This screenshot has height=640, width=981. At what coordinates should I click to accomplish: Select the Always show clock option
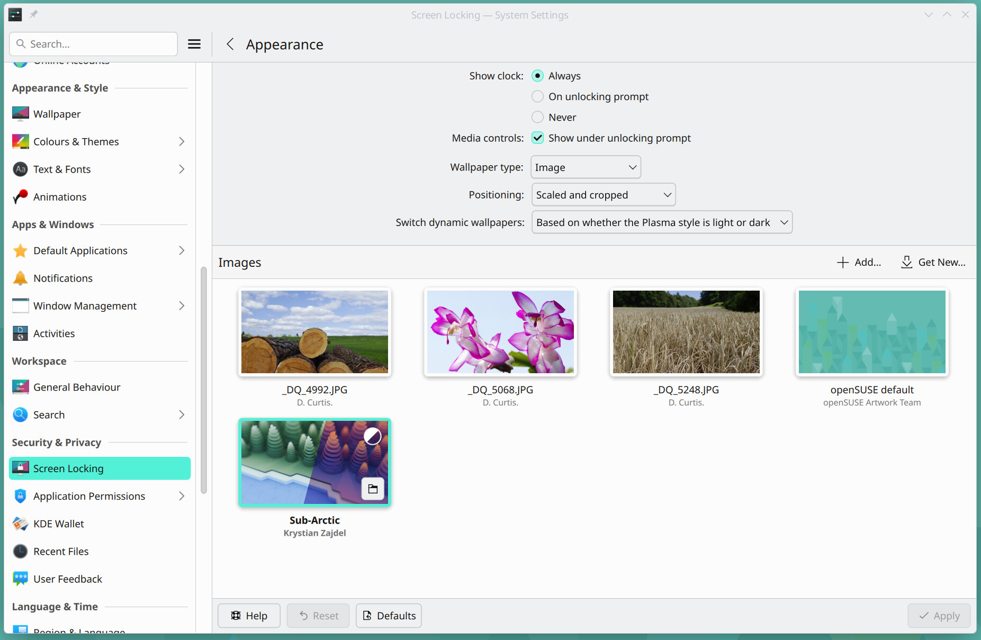[x=537, y=76]
